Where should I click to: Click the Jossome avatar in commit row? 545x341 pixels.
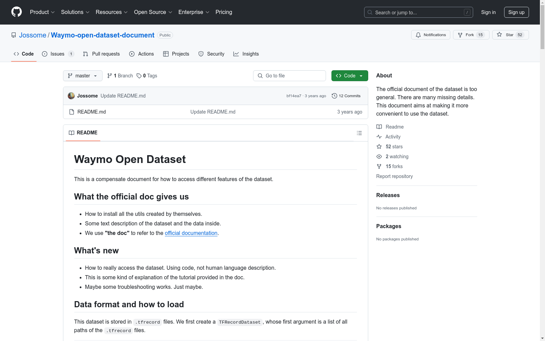click(x=71, y=96)
